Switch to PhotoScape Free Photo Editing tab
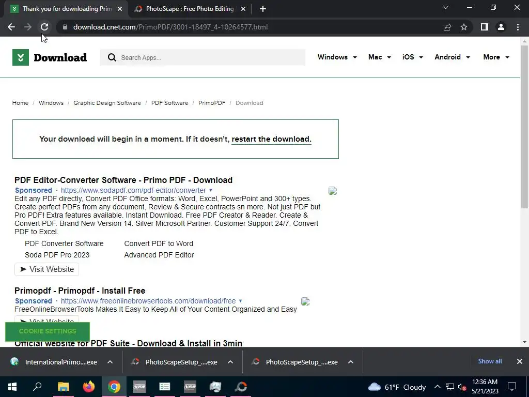Screen dimensions: 529x397 190,9
